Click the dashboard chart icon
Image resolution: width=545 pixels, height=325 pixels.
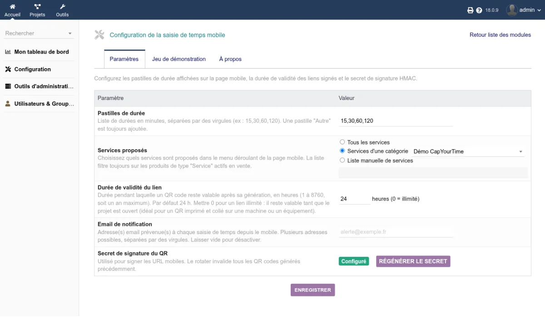pyautogui.click(x=8, y=52)
